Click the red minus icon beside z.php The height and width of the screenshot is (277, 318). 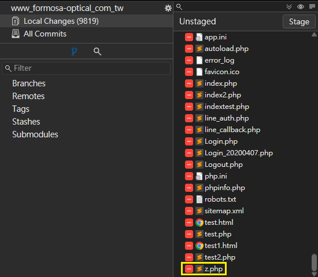(189, 269)
